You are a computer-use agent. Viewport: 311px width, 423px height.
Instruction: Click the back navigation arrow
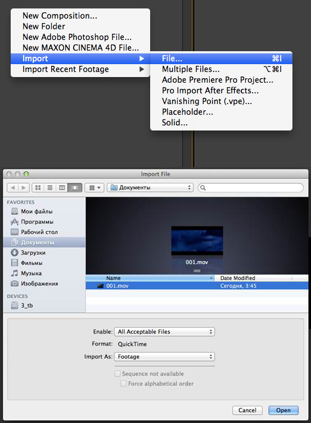13,187
